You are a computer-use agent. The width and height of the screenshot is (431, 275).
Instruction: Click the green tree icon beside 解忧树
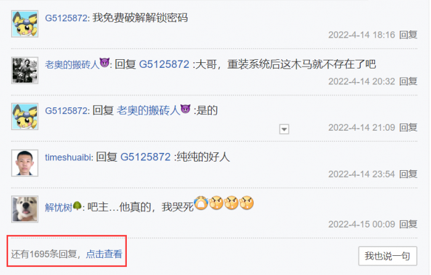click(x=77, y=205)
